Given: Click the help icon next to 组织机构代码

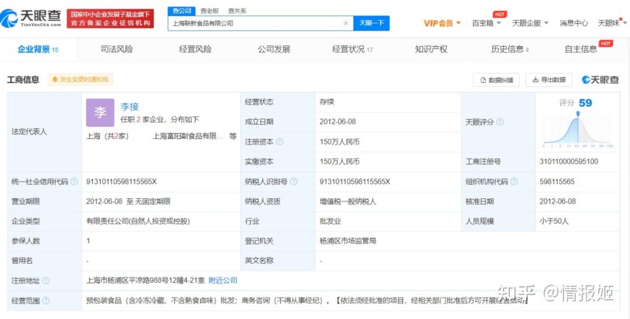Looking at the screenshot, I should click(x=514, y=181).
